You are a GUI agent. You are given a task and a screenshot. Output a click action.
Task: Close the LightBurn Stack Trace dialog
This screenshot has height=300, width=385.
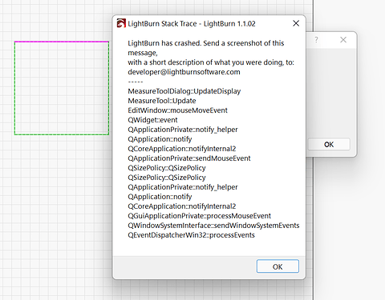click(296, 23)
